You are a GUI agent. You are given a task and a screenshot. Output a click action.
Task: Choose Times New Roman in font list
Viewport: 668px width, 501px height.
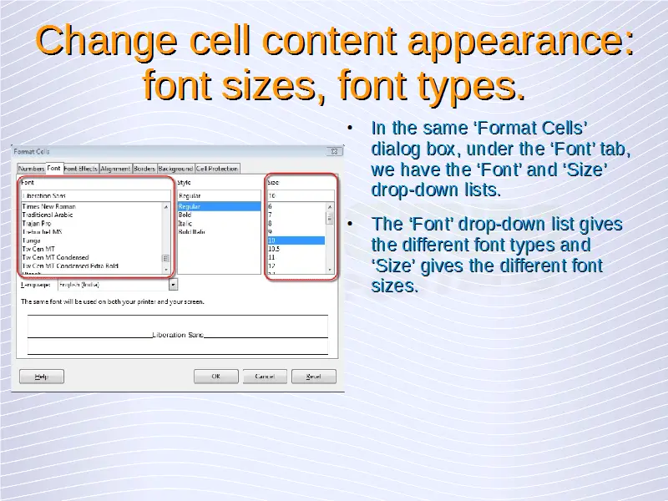pos(48,205)
